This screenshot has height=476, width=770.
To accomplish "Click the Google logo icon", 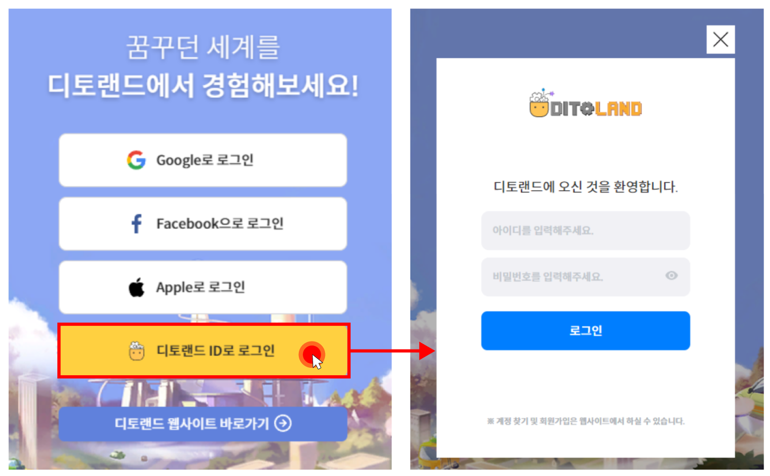I will 136,160.
